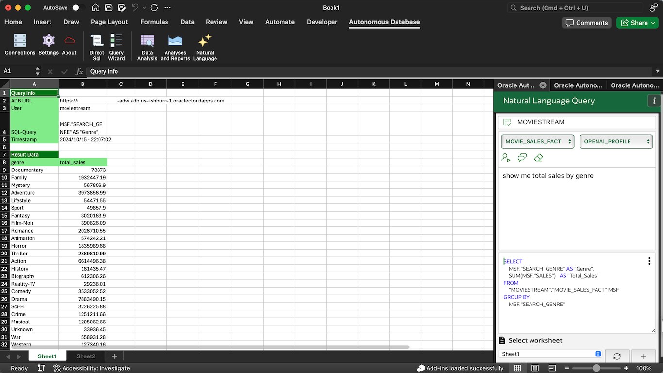
Task: Close the first Oracle Autonomous pane tab
Action: tap(543, 85)
